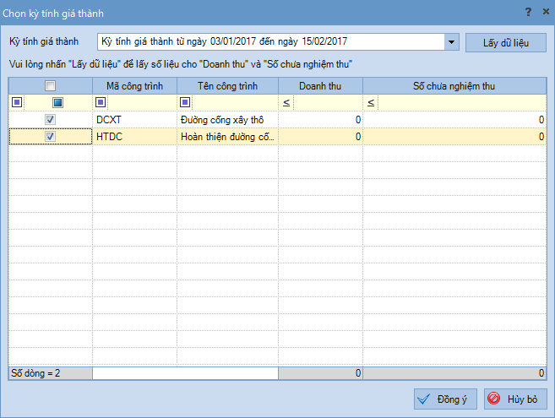Click the second filter icon in checkbox column
The height and width of the screenshot is (418, 555).
(57, 102)
